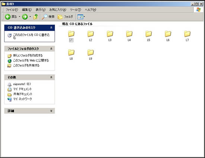Open the お気に入り(A) menu

58,10
